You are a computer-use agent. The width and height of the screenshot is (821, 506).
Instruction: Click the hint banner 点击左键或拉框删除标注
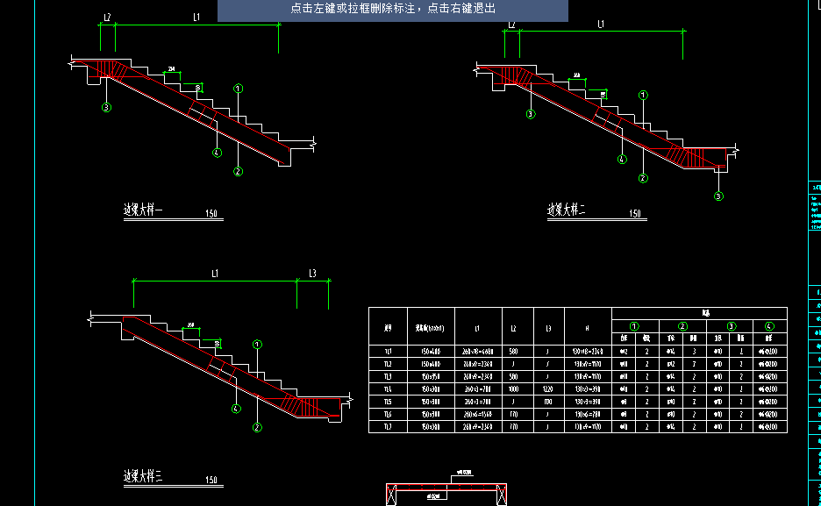(393, 9)
